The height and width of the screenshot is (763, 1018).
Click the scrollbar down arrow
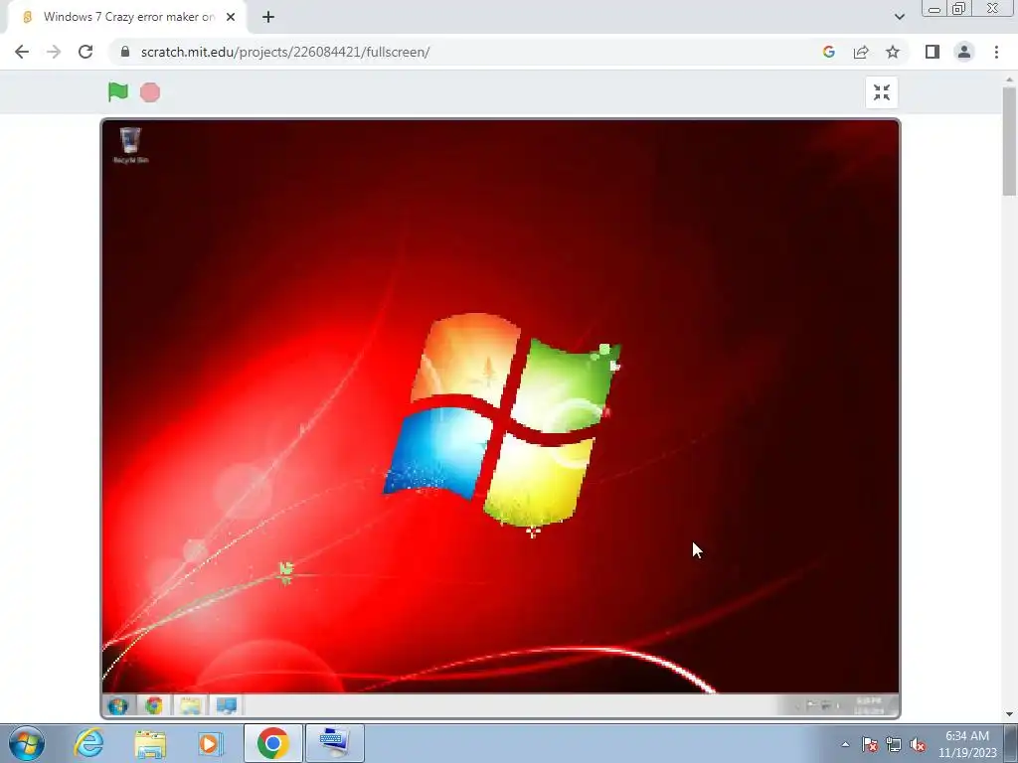pos(1009,714)
